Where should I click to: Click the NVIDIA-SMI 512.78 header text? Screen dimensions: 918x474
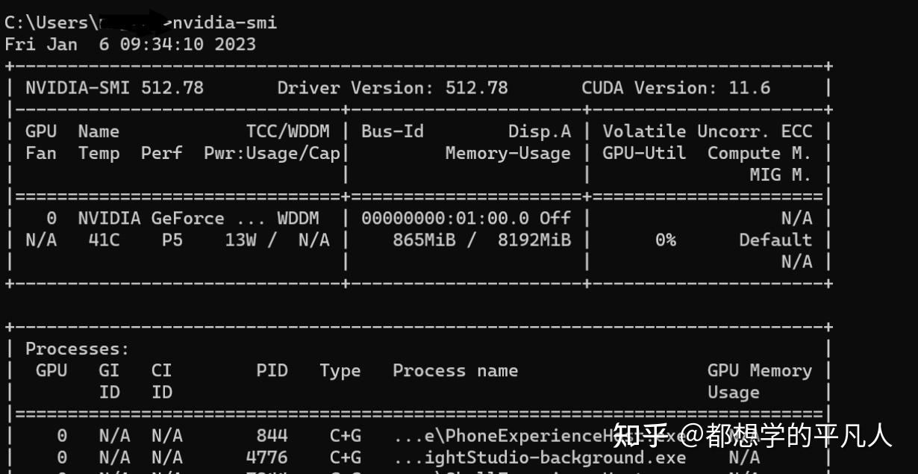114,87
